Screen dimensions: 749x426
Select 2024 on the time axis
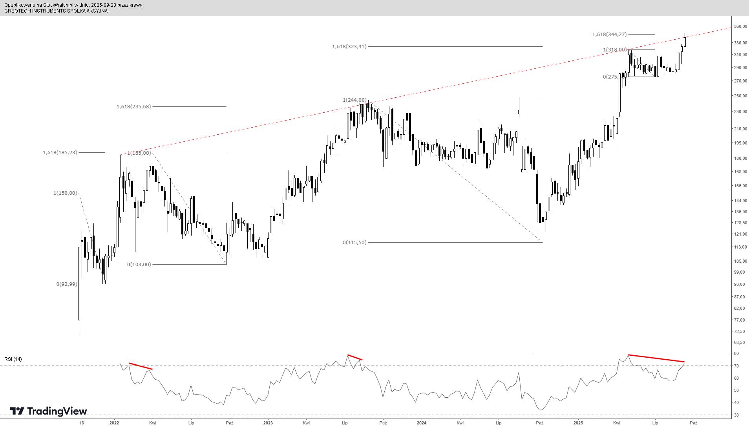(x=421, y=423)
